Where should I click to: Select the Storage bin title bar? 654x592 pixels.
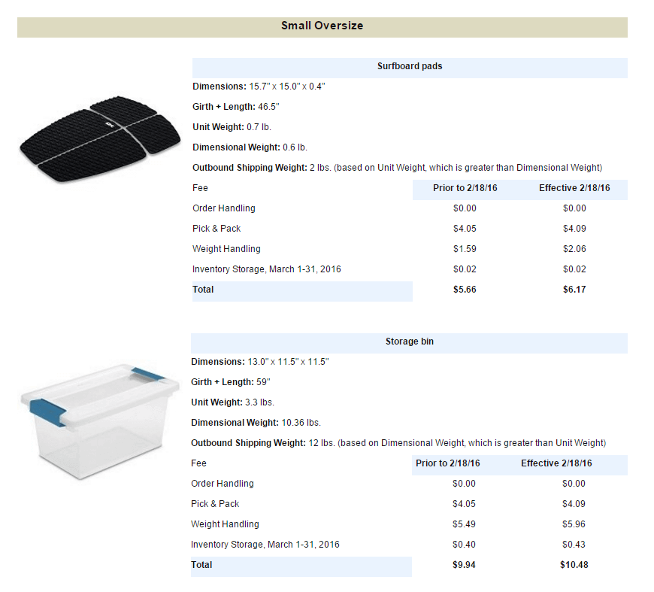coord(409,342)
